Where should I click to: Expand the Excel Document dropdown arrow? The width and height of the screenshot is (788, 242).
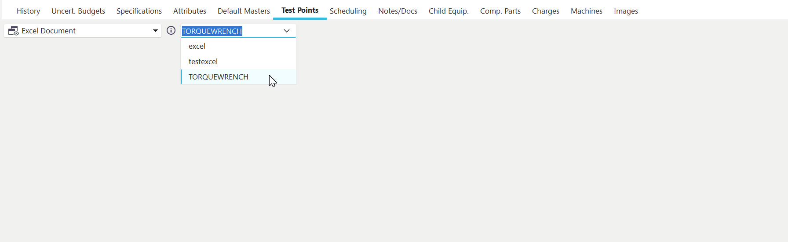point(155,31)
